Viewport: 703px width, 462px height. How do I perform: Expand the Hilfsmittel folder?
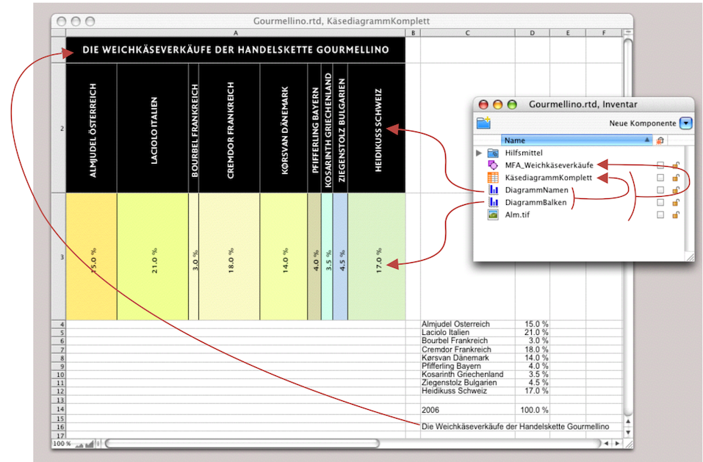point(480,153)
